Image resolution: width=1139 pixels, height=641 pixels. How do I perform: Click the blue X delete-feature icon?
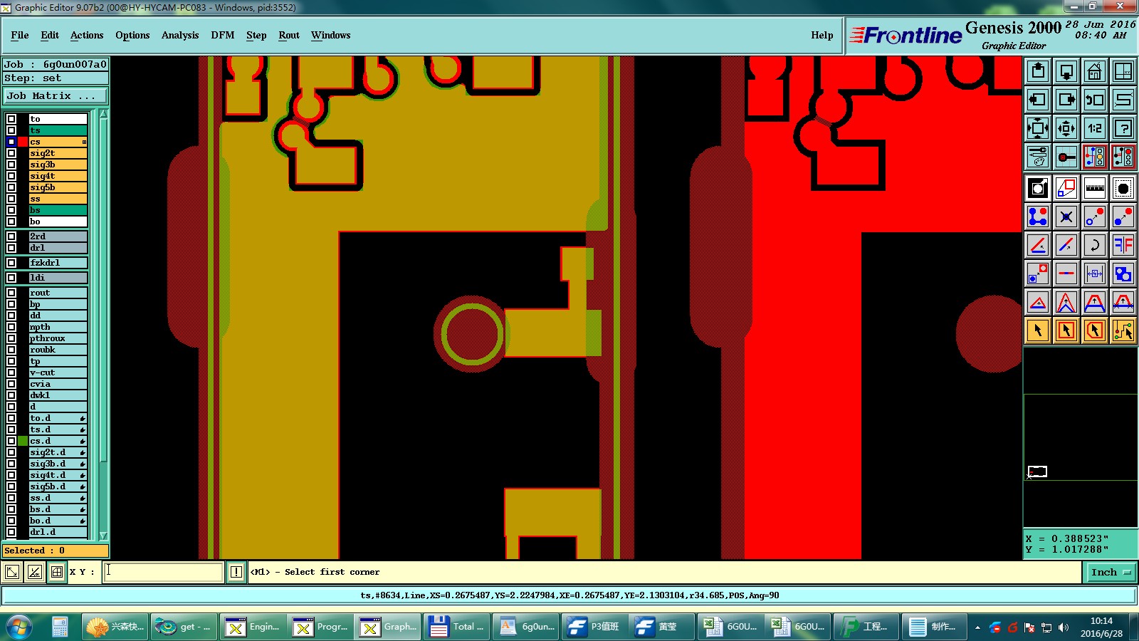(x=1066, y=217)
